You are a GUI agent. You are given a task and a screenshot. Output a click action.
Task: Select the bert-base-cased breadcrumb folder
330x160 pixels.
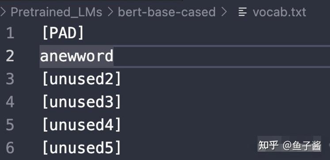pyautogui.click(x=167, y=12)
